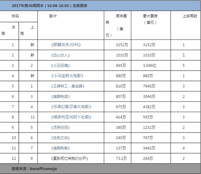Select the 《小丑回魂》 movie title
The image size is (201, 174).
point(61,66)
